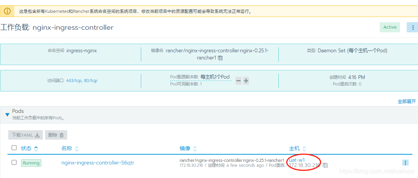Click the warning info icon in banner
Image resolution: width=418 pixels, height=178 pixels.
tap(8, 11)
